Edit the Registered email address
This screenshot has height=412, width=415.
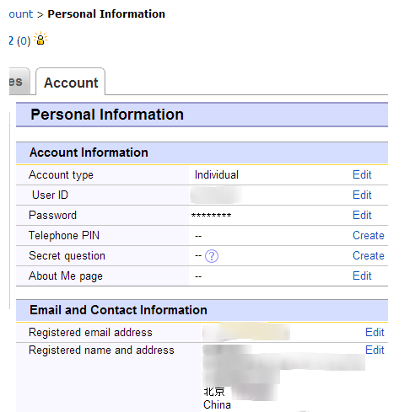point(375,332)
